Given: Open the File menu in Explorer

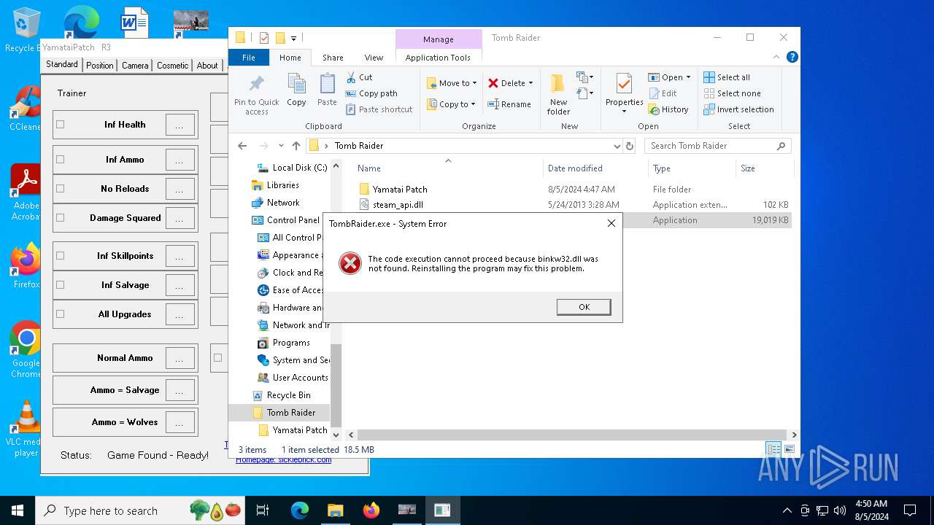Looking at the screenshot, I should coord(249,58).
